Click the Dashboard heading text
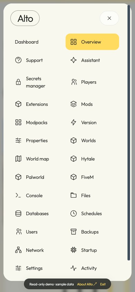This screenshot has height=292, width=135. tap(27, 42)
